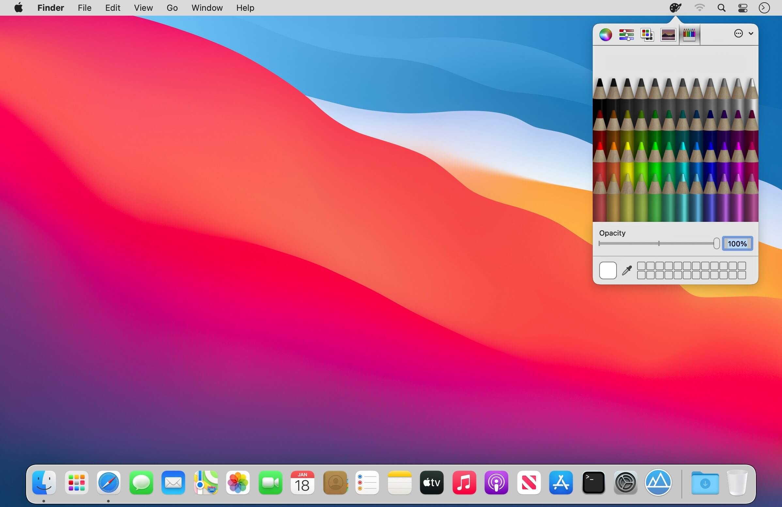Select the Color Palettes tab
Viewport: 782px width, 507px height.
[647, 34]
